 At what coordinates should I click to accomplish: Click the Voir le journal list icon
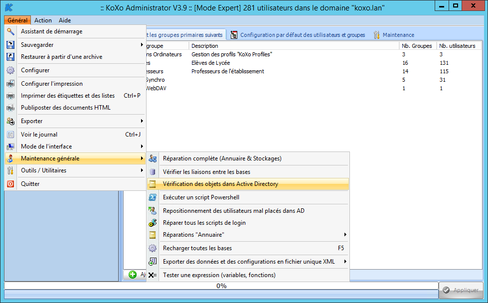pyautogui.click(x=10, y=135)
